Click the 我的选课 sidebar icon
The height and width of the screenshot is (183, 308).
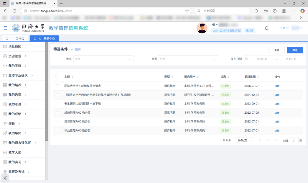(4, 94)
